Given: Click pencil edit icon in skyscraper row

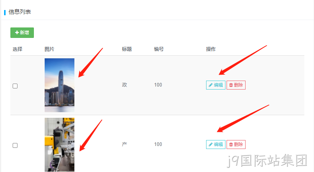Looking at the screenshot, I should click(x=211, y=85).
